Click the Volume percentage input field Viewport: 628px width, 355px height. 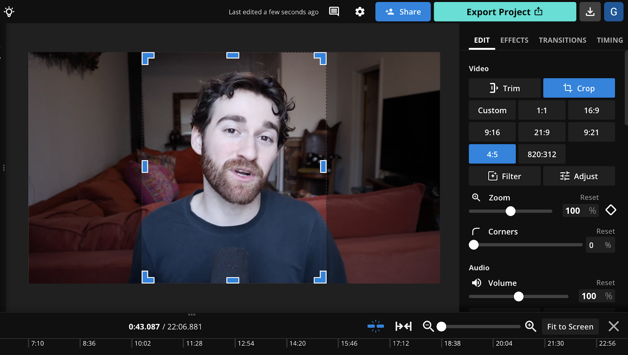(597, 296)
